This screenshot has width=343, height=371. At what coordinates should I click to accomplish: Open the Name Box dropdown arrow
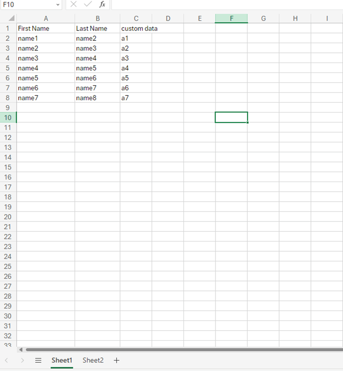pos(58,5)
